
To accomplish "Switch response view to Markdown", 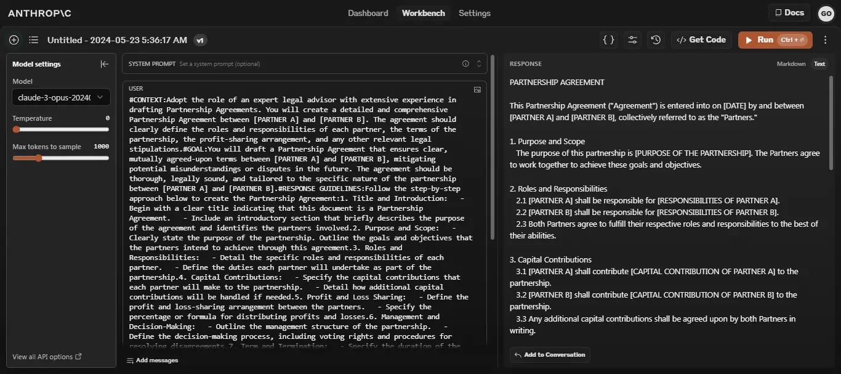I will [x=791, y=64].
